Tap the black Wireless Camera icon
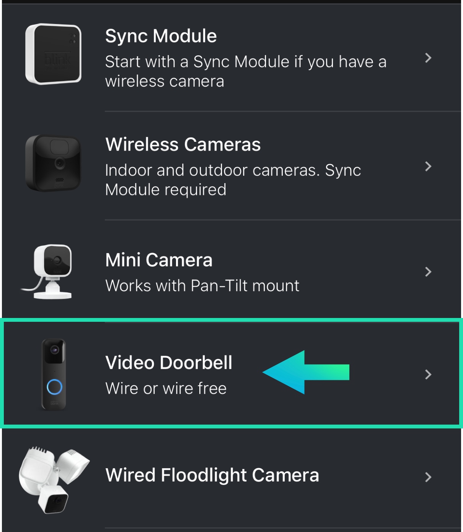Viewport: 463px width, 532px height. click(53, 163)
